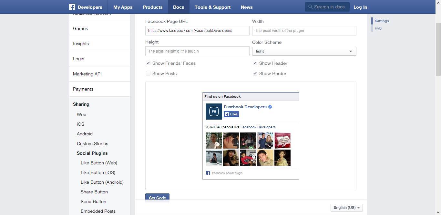Open the pink image in the top row
This screenshot has height=215, width=441.
(x=282, y=141)
